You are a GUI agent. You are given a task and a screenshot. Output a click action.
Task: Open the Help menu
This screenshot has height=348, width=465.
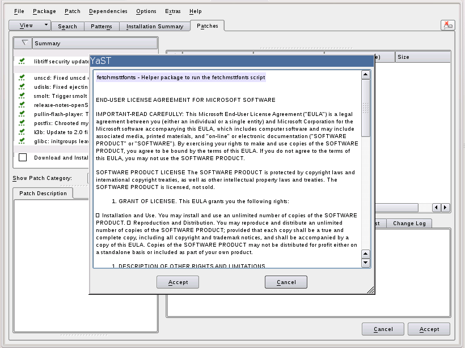click(x=196, y=11)
